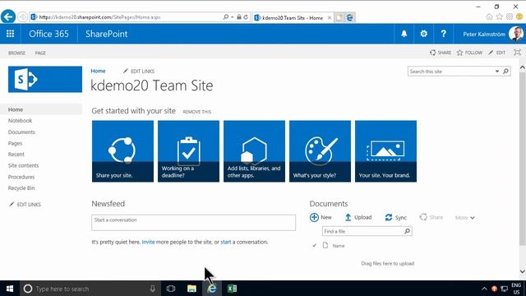This screenshot has height=296, width=526.
Task: Click REMOVE THIS next to Get started
Action: click(197, 112)
